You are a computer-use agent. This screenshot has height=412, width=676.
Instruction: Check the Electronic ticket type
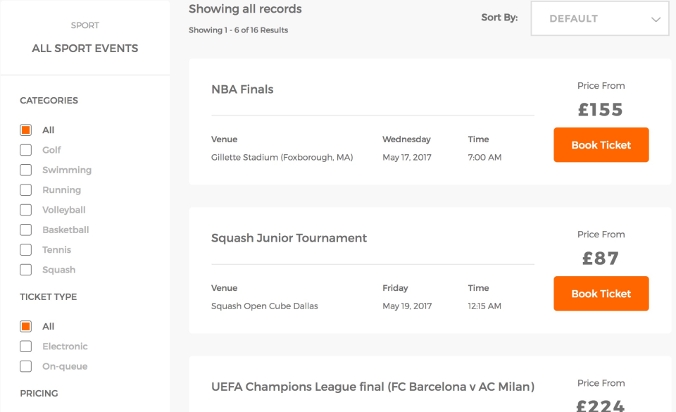coord(25,346)
